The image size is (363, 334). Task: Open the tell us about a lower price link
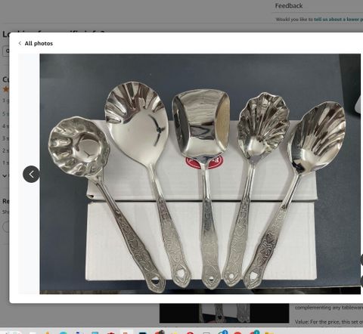pos(338,19)
